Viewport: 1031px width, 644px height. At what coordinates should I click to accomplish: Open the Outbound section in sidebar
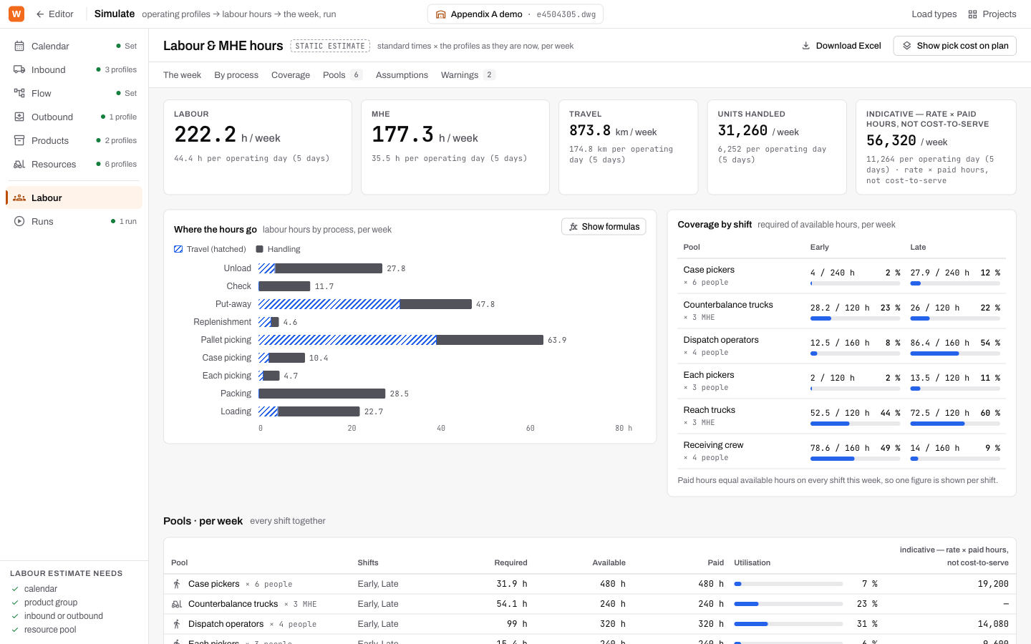click(x=74, y=117)
